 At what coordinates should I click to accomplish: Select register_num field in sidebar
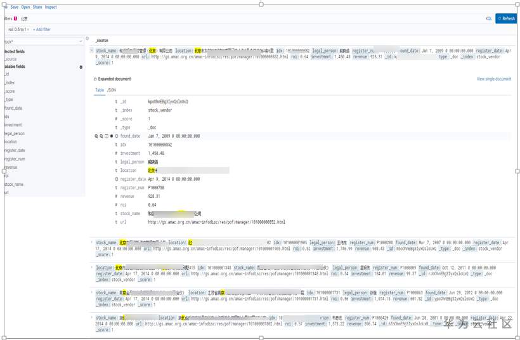(15, 159)
